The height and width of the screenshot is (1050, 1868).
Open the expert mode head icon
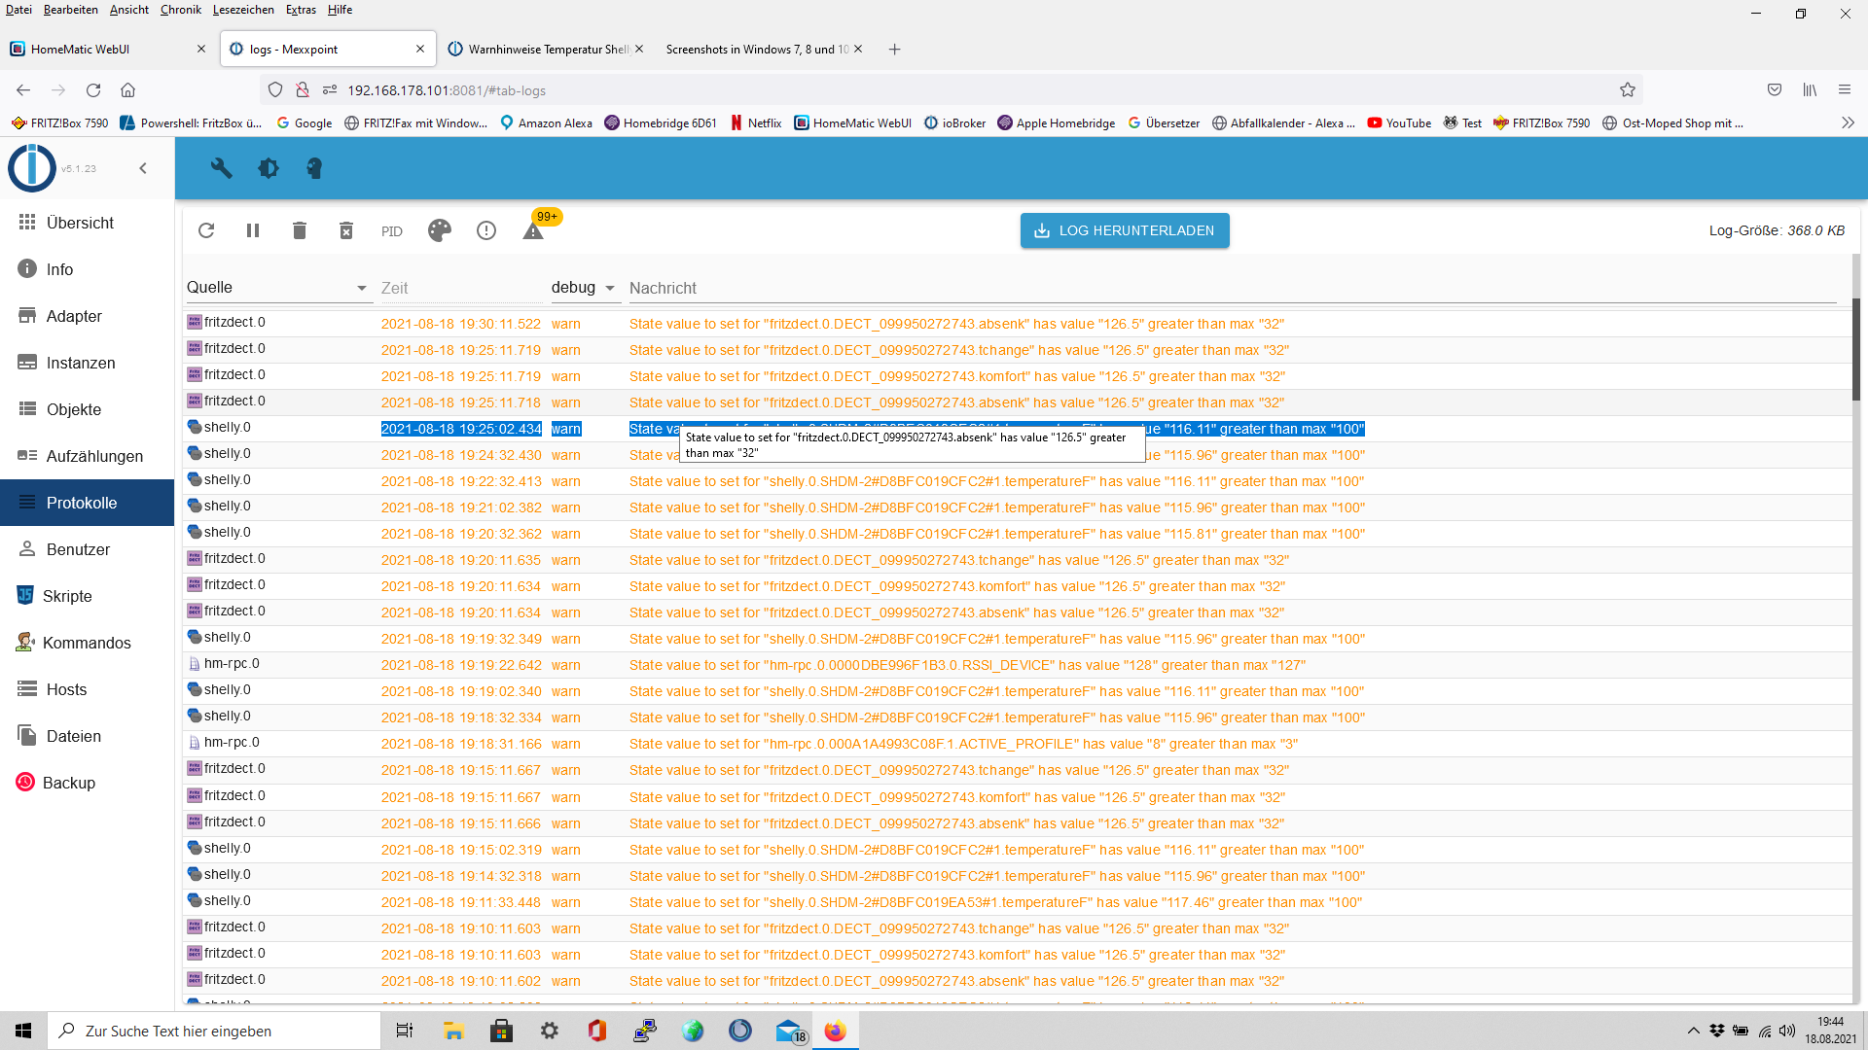pos(314,168)
